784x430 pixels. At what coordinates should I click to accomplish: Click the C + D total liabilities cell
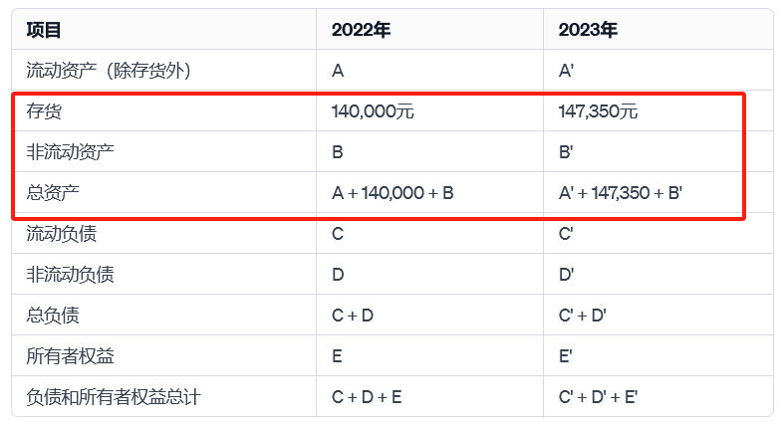tap(353, 316)
